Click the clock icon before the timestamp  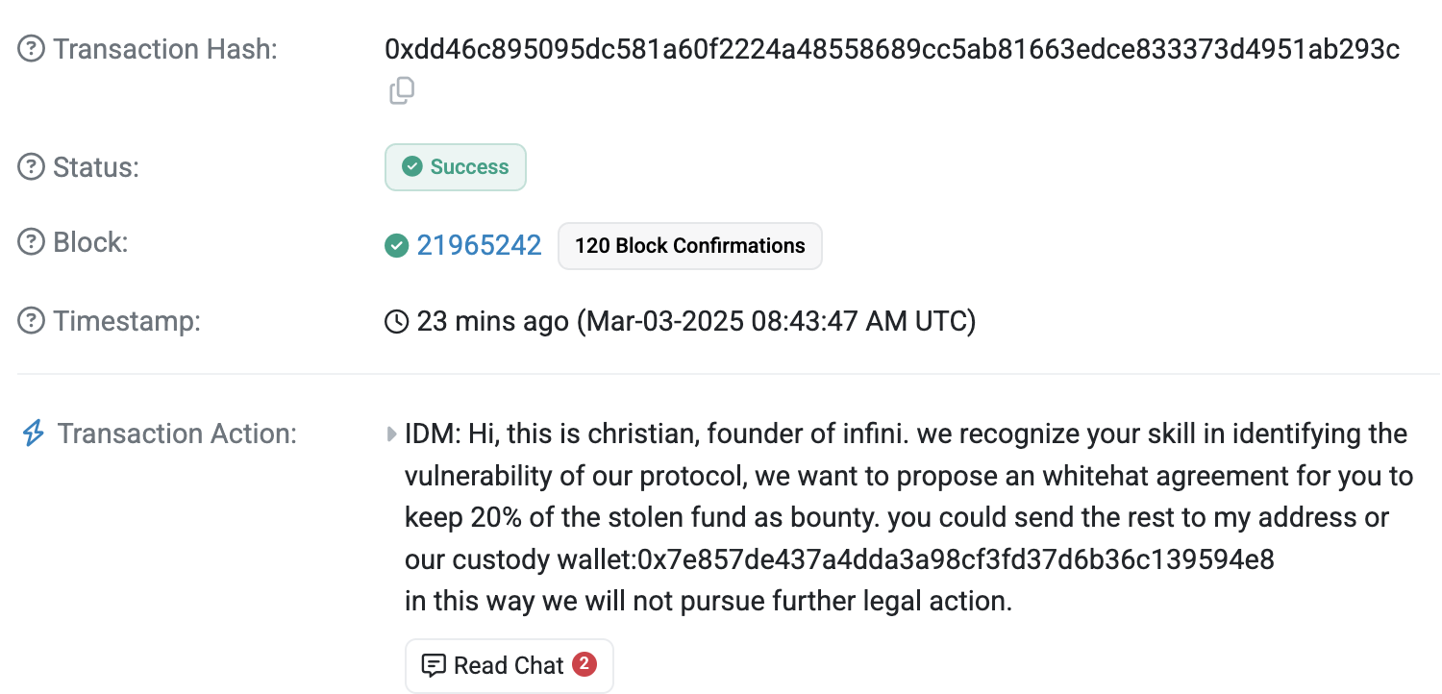[x=396, y=321]
